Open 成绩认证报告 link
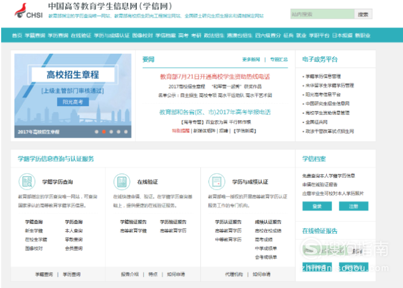403x288 pixels. point(268,222)
